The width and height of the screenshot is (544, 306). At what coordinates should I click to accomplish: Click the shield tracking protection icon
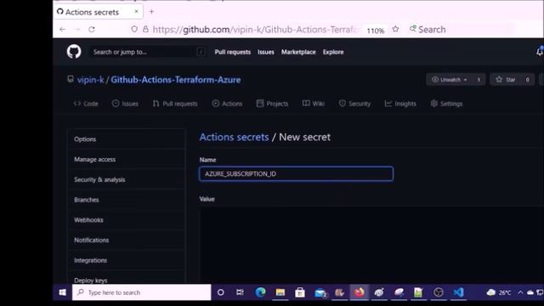point(134,30)
